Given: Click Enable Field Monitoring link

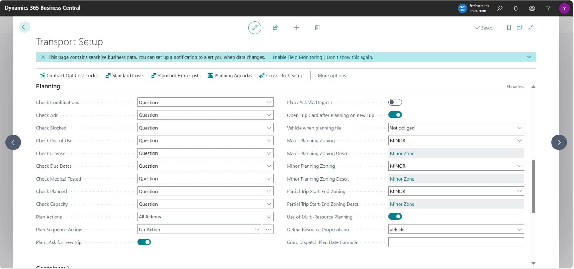Looking at the screenshot, I should 297,57.
